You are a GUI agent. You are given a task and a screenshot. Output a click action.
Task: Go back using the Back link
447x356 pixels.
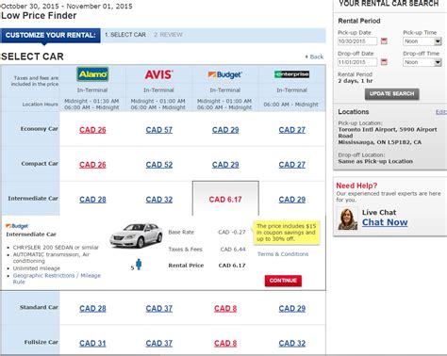coord(314,57)
